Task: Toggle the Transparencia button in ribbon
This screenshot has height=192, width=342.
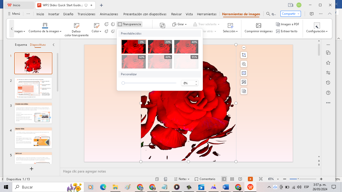Action: point(129,24)
